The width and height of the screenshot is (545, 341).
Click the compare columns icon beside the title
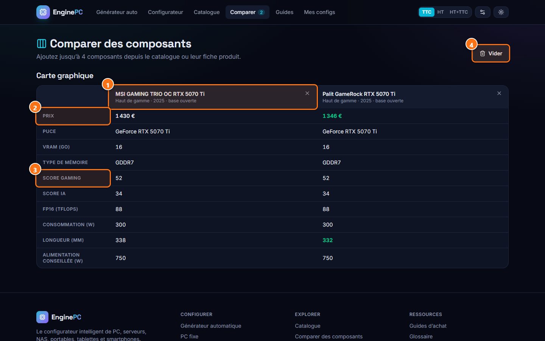[42, 44]
